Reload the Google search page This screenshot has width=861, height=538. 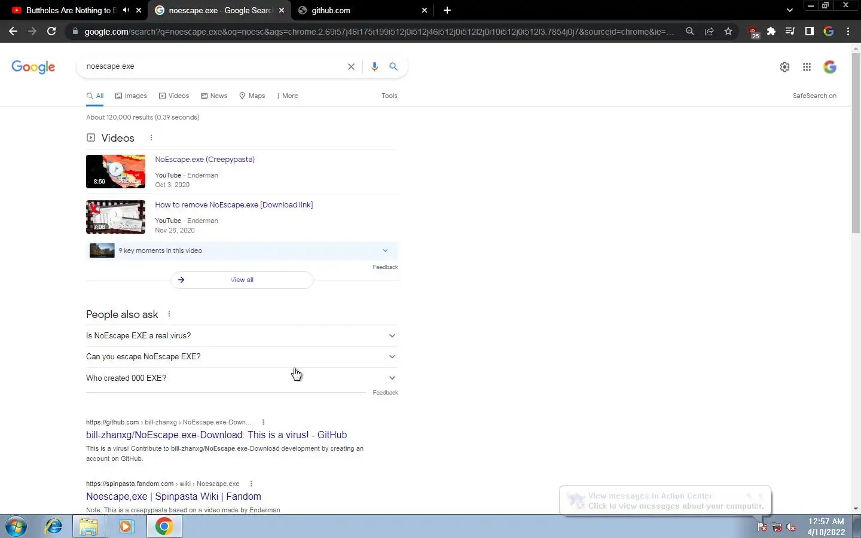click(51, 31)
